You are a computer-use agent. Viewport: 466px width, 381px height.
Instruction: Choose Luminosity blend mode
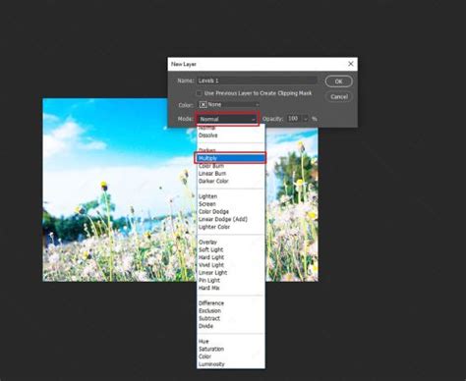231,364
